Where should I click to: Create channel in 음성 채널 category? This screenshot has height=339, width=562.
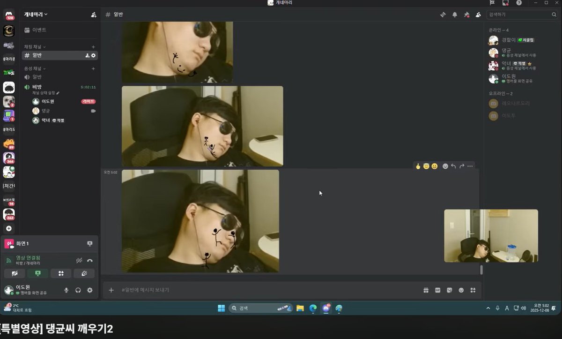point(93,68)
